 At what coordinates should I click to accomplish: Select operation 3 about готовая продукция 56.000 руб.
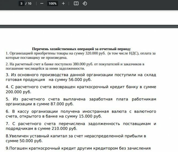tap(81, 77)
